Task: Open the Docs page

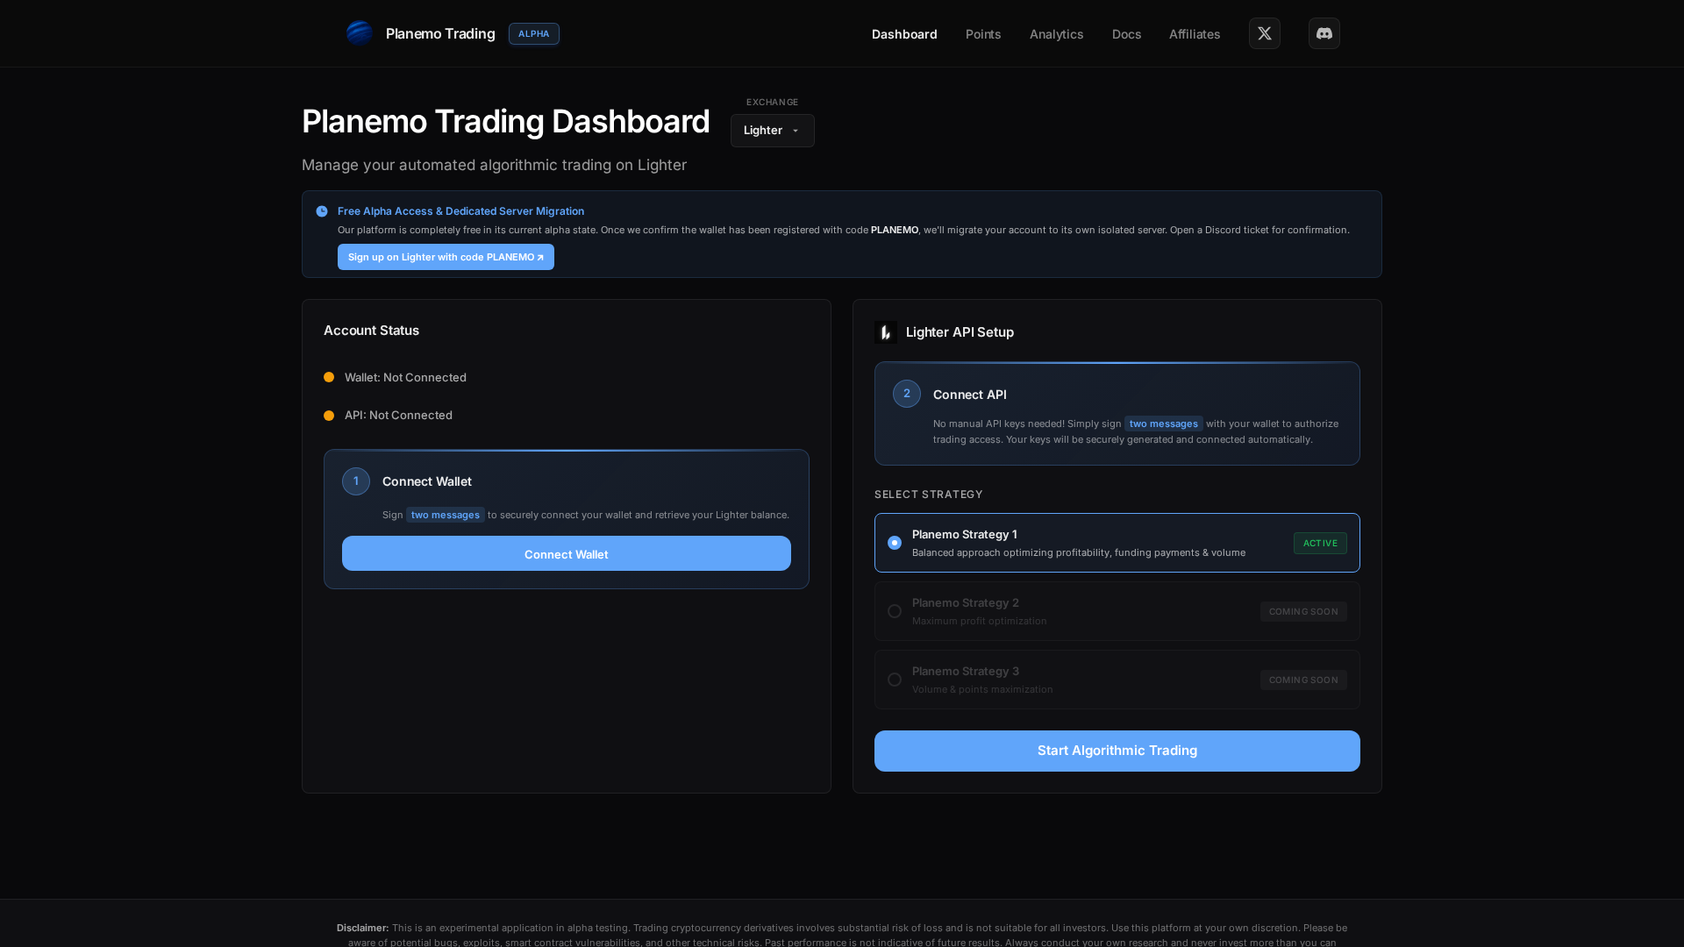Action: tap(1126, 34)
